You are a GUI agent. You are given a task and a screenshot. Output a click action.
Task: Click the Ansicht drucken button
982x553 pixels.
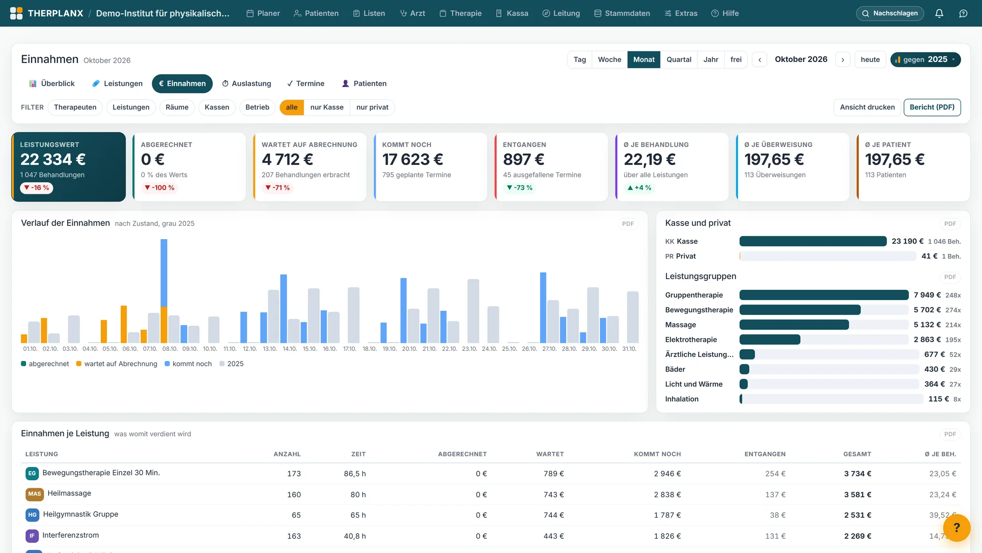pyautogui.click(x=867, y=107)
